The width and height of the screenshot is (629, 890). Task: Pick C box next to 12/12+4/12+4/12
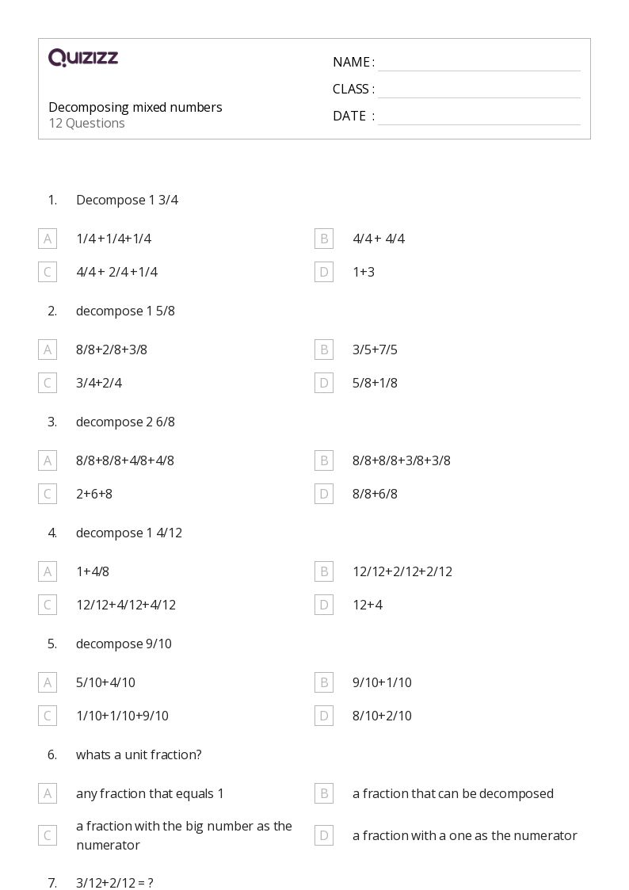[x=48, y=605]
